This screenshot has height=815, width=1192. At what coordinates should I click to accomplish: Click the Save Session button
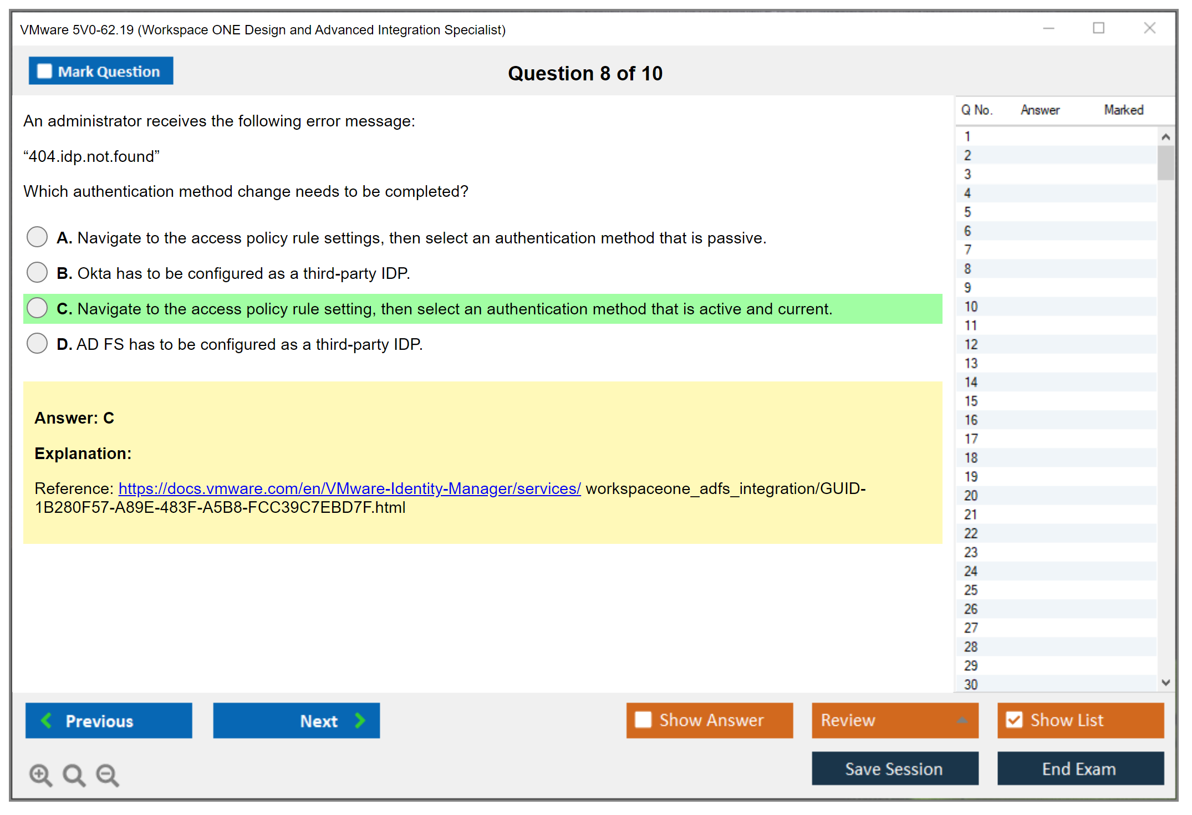coord(894,769)
